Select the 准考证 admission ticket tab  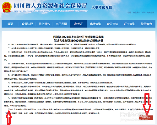[x=78, y=24]
